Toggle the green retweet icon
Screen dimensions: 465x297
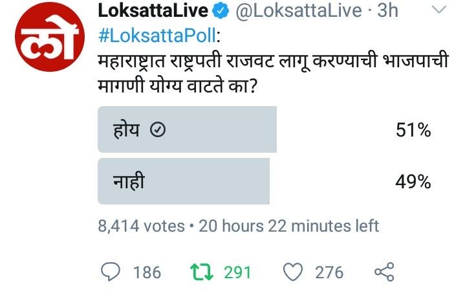point(204,272)
